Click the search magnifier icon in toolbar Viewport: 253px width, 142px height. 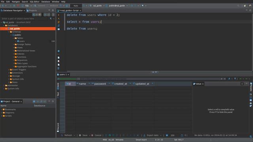(238, 6)
